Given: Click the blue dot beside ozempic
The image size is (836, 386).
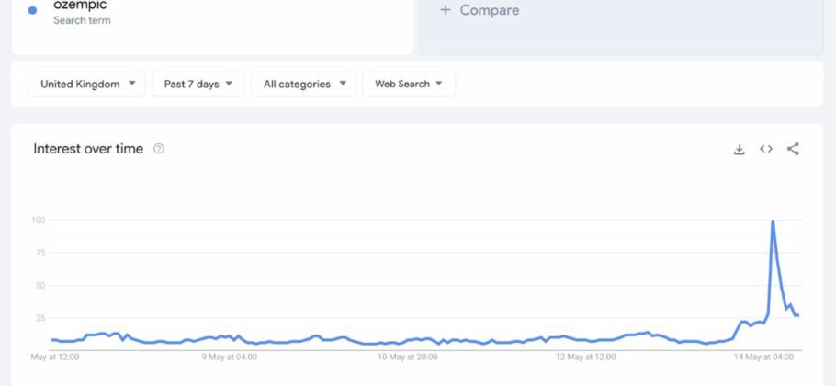Looking at the screenshot, I should pos(32,10).
